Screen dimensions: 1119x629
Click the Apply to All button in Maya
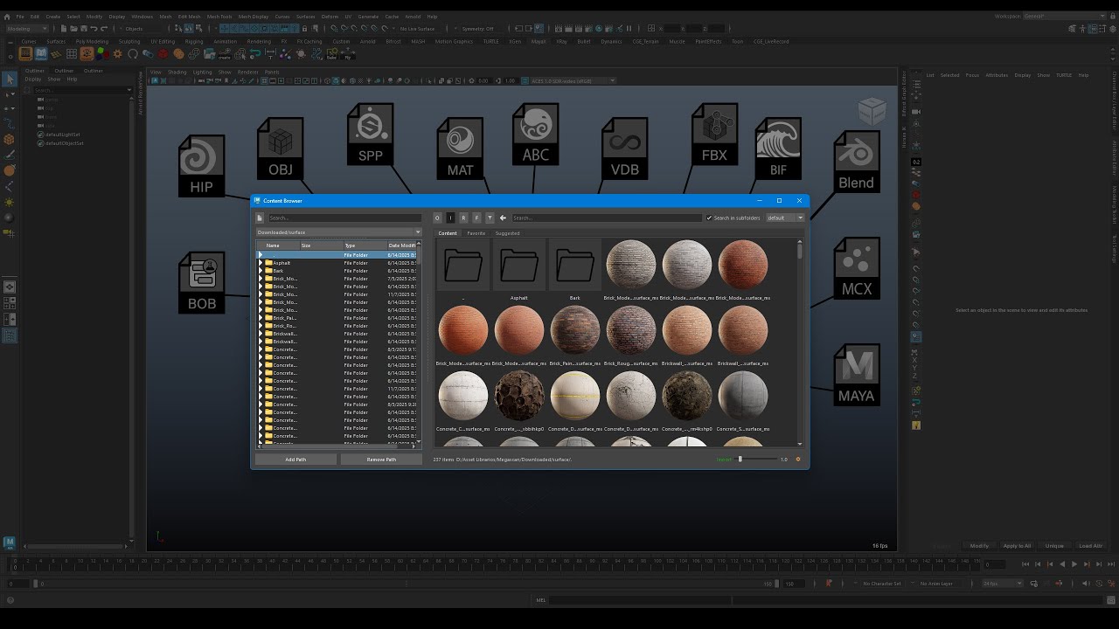[1017, 545]
